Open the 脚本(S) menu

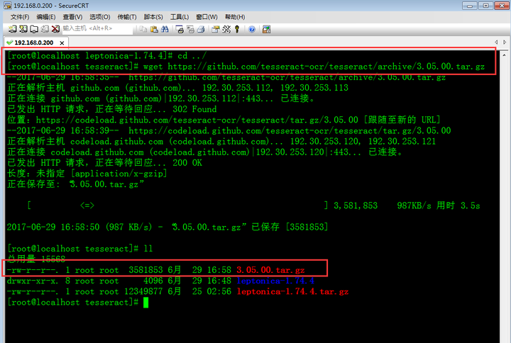click(153, 17)
